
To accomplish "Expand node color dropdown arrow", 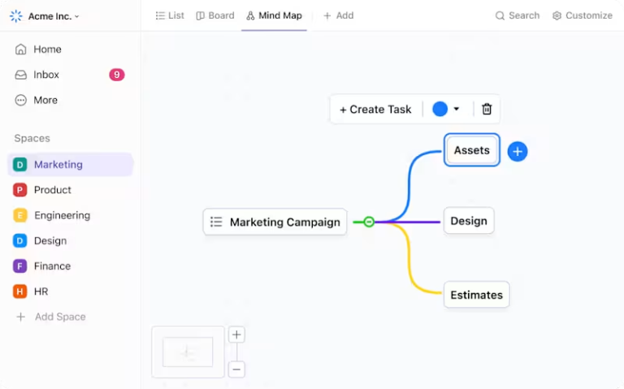I will 457,109.
